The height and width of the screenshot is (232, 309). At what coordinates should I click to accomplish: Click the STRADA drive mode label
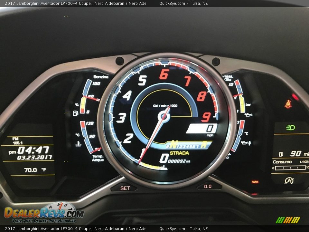click(x=179, y=153)
